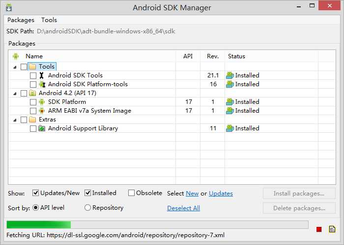This screenshot has height=245, width=344.
Task: Check the Android Support Library checkbox
Action: [33, 128]
